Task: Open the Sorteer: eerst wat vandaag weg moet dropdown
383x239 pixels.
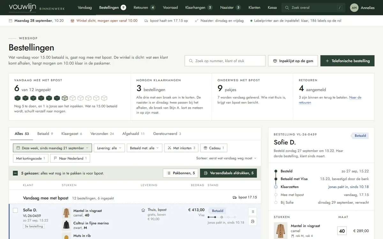Action: tap(226, 158)
